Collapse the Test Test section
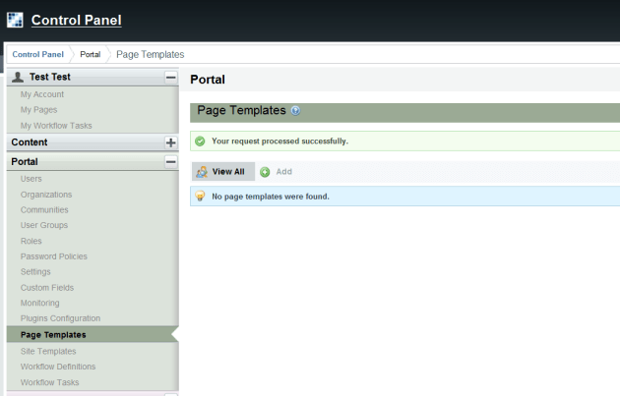 (170, 77)
